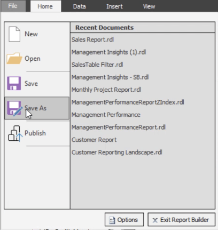Image resolution: width=218 pixels, height=230 pixels.
Task: Select the Home ribbon tab
Action: (x=45, y=6)
